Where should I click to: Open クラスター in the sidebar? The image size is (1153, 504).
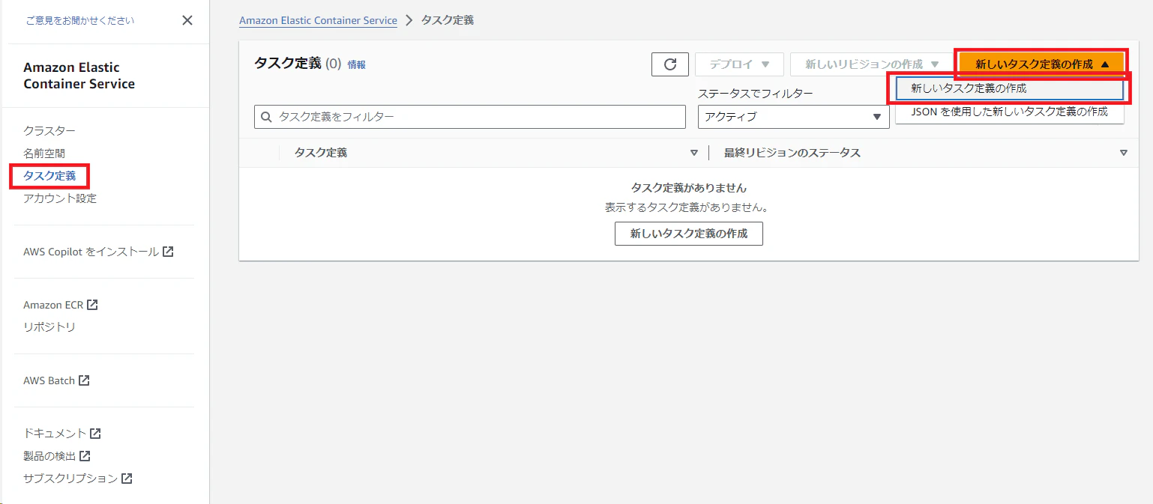pyautogui.click(x=49, y=131)
